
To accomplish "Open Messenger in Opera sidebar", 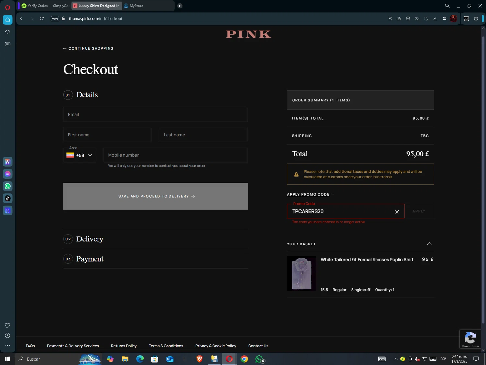I will click(x=7, y=174).
